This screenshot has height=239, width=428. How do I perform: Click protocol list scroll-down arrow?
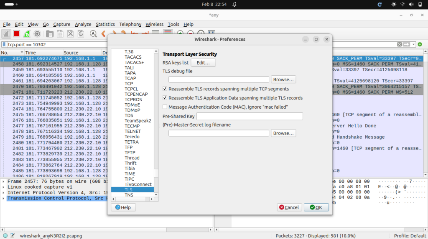click(156, 195)
